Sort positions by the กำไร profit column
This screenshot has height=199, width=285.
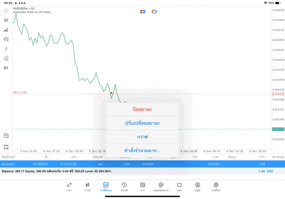click(262, 157)
